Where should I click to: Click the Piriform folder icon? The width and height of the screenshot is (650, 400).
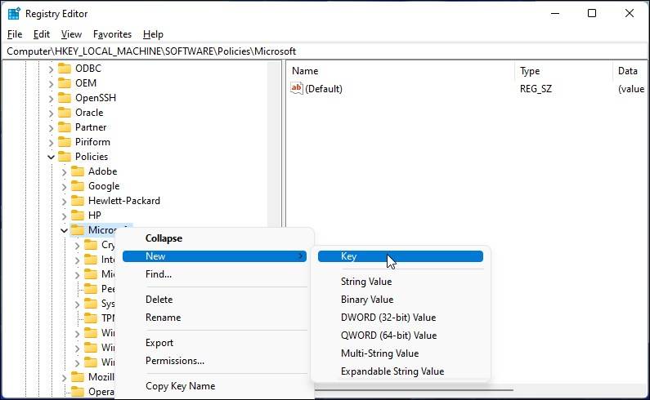pyautogui.click(x=65, y=142)
